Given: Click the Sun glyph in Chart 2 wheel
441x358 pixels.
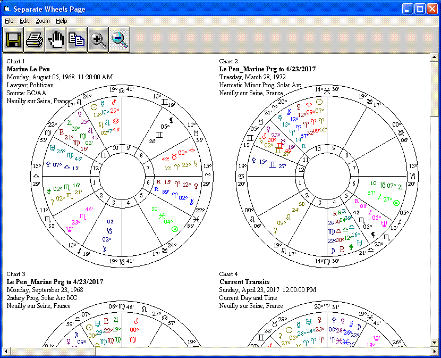Looking at the screenshot, I should 319,102.
